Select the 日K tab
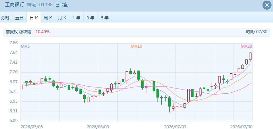273x129 pixels. (34, 18)
